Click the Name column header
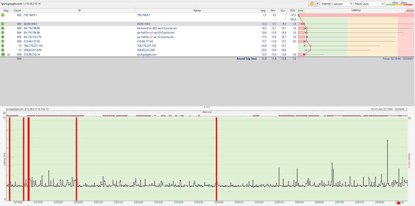 pyautogui.click(x=197, y=10)
